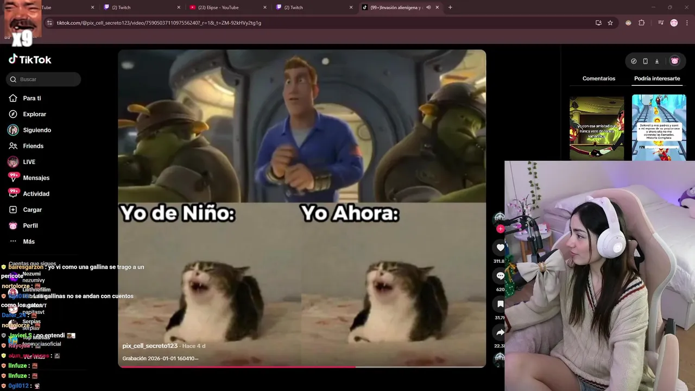Mute the TikTok tab via speaker icon
Image resolution: width=695 pixels, height=391 pixels.
[428, 8]
